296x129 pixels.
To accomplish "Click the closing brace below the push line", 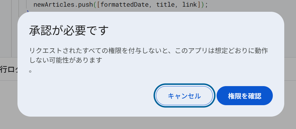I will 28,12.
